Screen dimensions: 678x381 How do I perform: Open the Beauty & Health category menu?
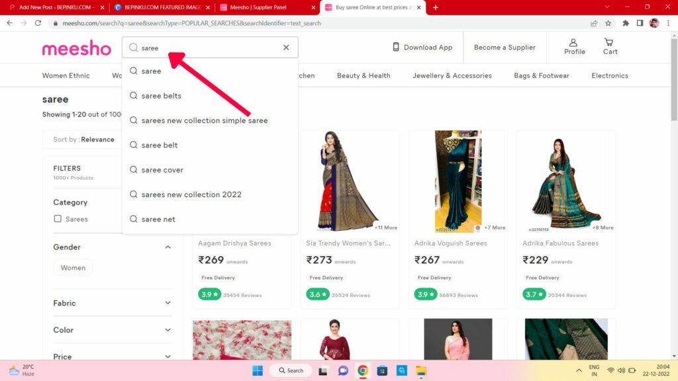click(x=363, y=75)
